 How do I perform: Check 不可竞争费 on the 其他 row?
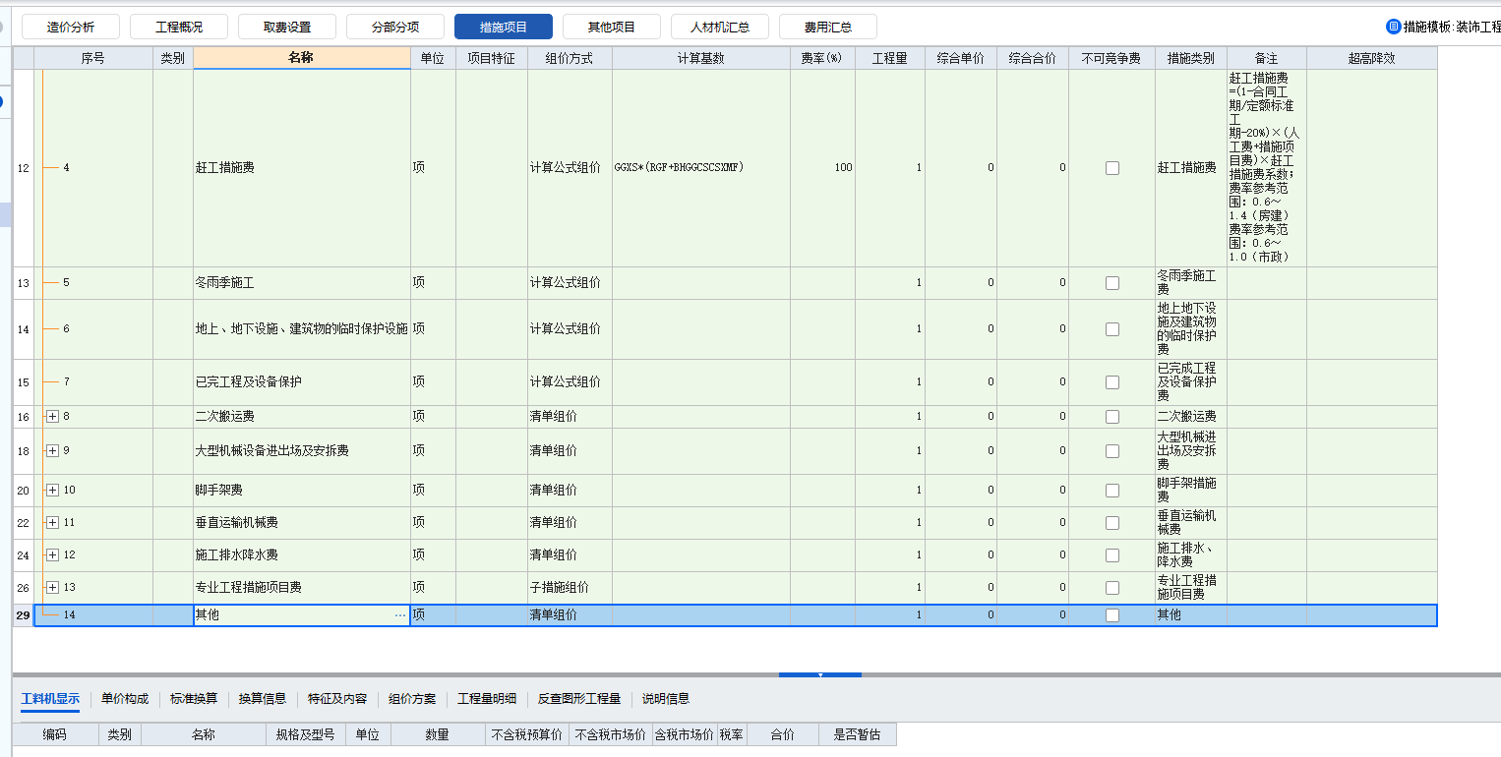click(1111, 614)
